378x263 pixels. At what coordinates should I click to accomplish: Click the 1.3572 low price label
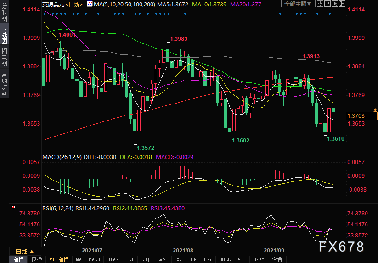coord(146,148)
